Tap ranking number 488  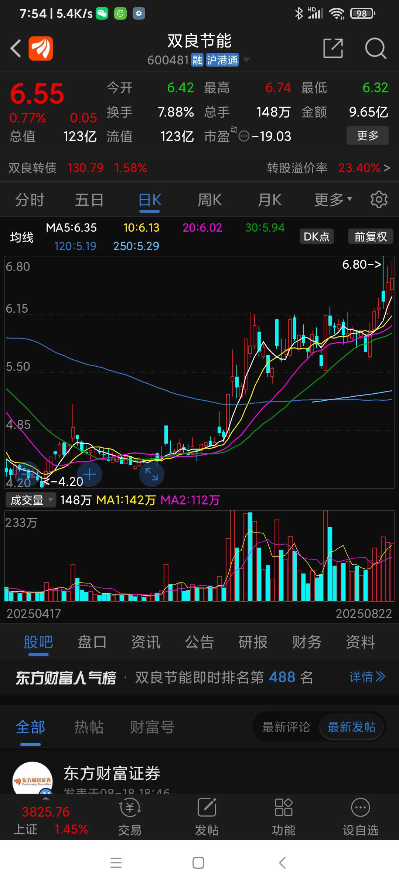coord(282,677)
